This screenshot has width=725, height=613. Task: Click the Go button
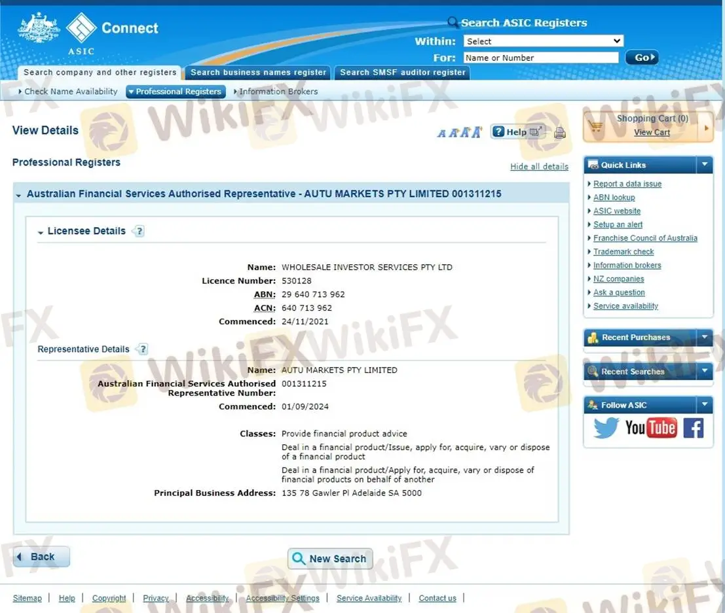click(642, 58)
